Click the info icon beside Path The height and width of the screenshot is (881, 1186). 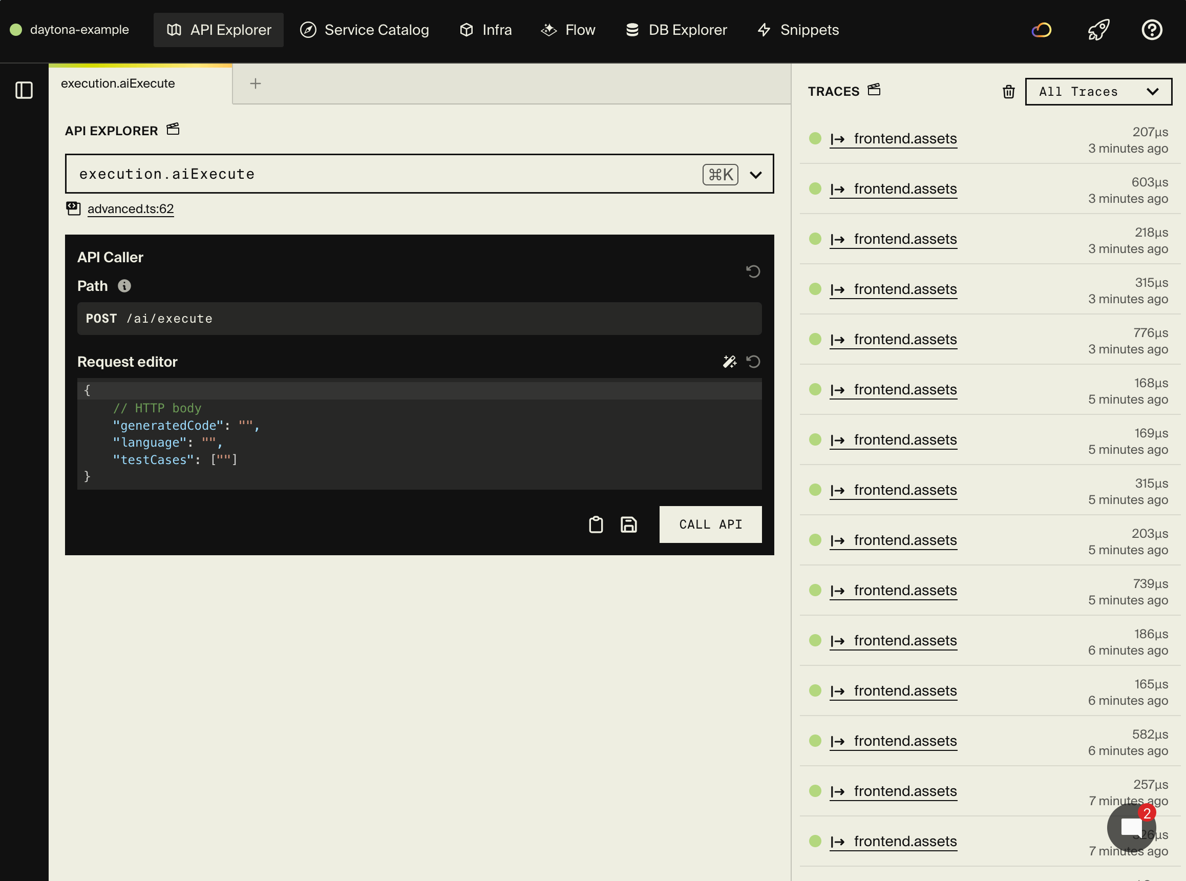coord(125,286)
